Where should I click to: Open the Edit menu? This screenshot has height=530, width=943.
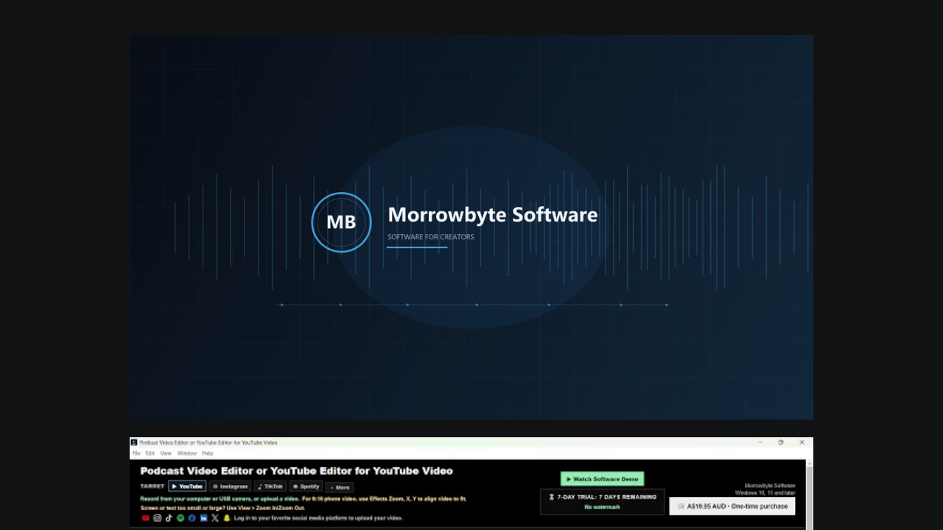pos(150,453)
